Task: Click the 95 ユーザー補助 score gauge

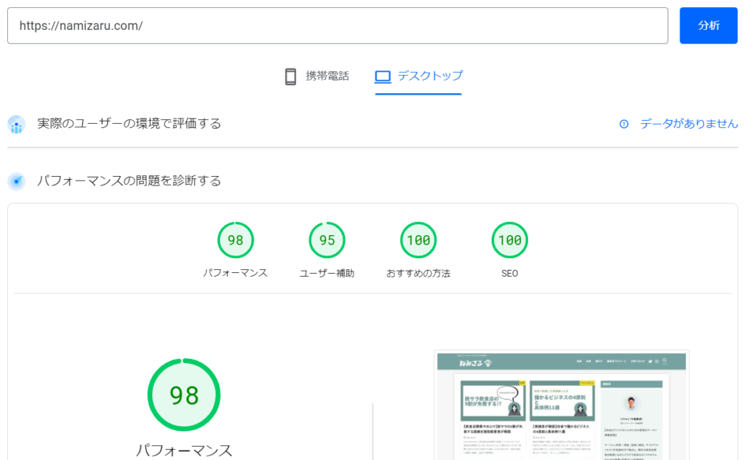Action: coord(327,240)
